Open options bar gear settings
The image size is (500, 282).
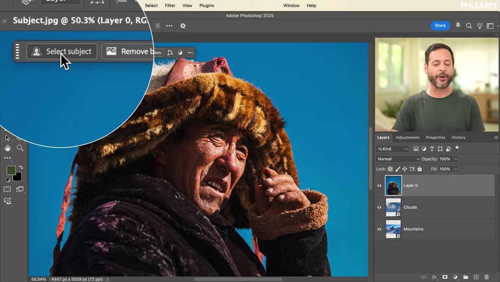[182, 26]
